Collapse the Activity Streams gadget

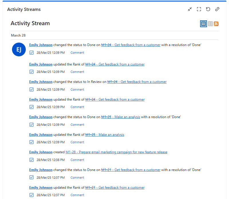190,9
